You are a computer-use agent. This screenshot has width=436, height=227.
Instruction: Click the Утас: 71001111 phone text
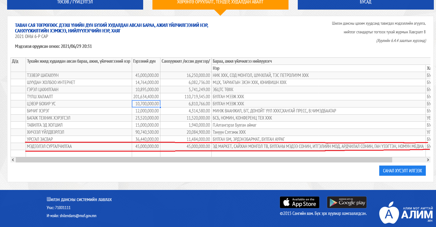[59, 208]
